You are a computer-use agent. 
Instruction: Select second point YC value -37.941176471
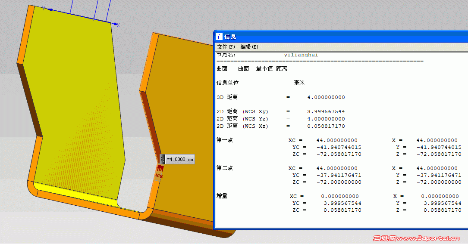pos(339,175)
